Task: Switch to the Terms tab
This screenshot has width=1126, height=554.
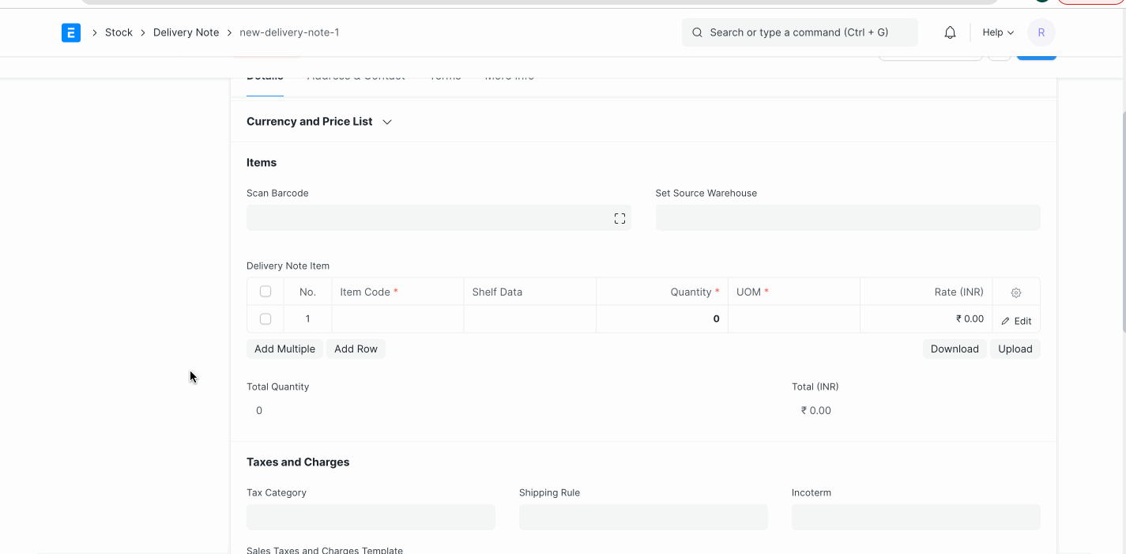Action: (445, 75)
